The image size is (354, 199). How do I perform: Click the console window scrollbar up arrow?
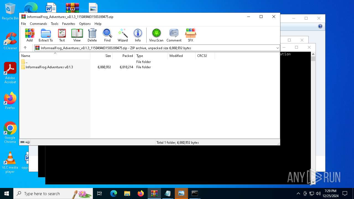(313, 54)
